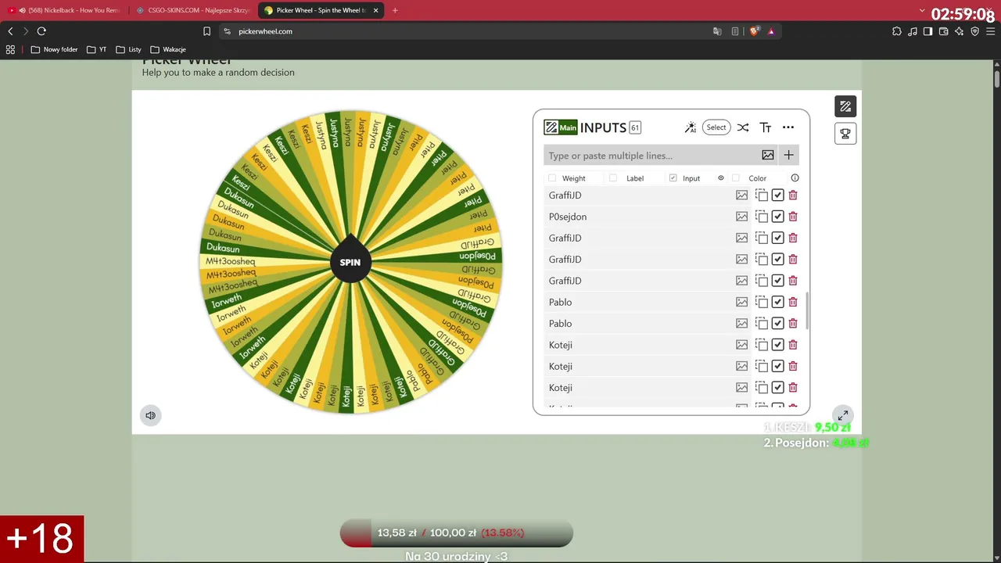Toggle the browser sidebar panel icon
This screenshot has height=563, width=1001.
pyautogui.click(x=928, y=31)
